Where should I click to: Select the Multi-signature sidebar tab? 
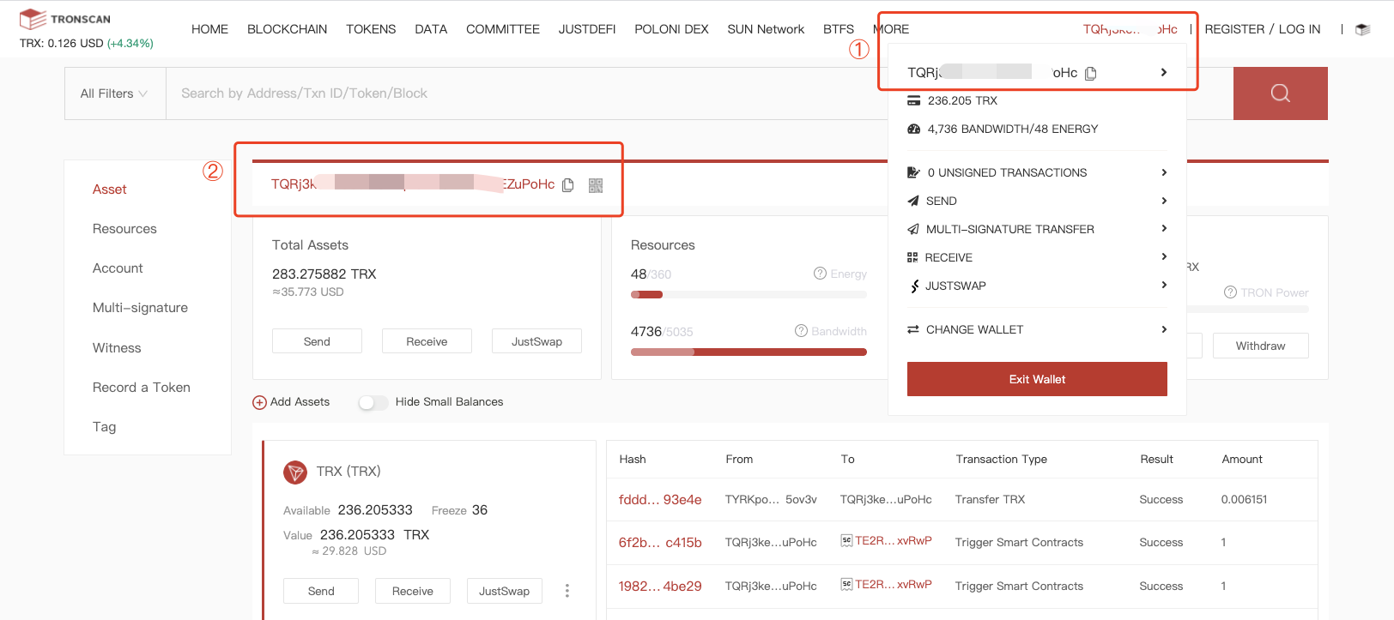(x=140, y=308)
